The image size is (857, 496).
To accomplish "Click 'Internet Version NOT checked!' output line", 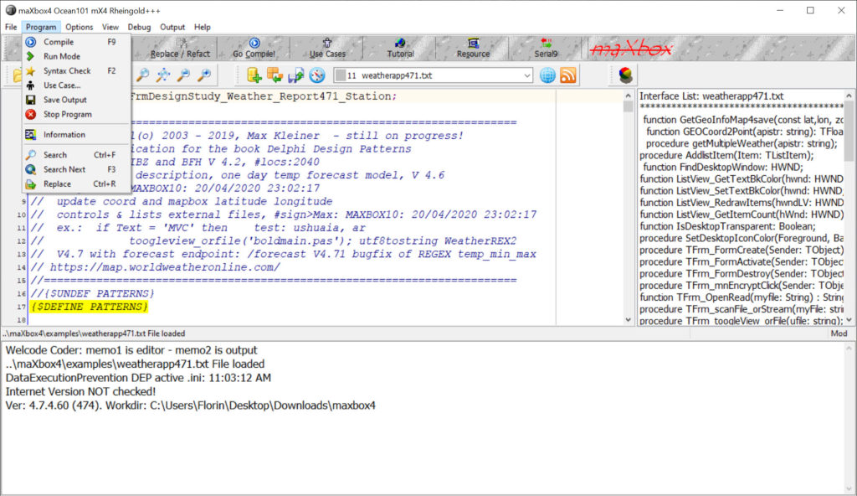I will pyautogui.click(x=81, y=392).
